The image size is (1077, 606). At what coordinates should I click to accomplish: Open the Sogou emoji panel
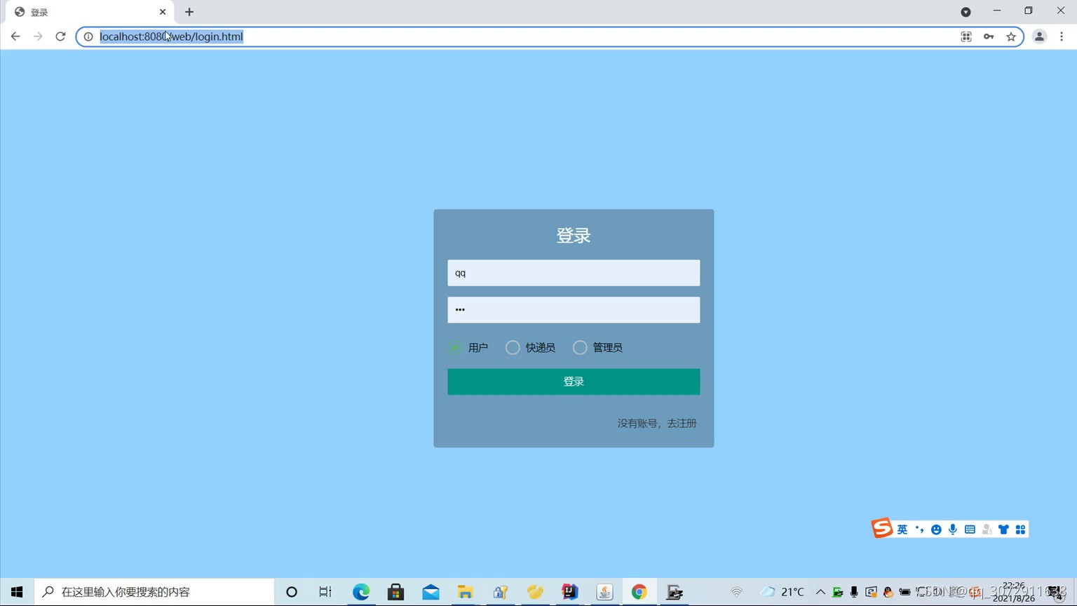936,530
